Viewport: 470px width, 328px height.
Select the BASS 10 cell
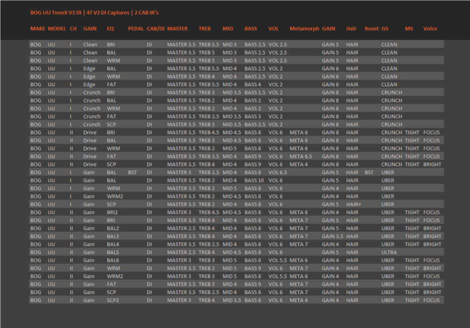pyautogui.click(x=254, y=181)
